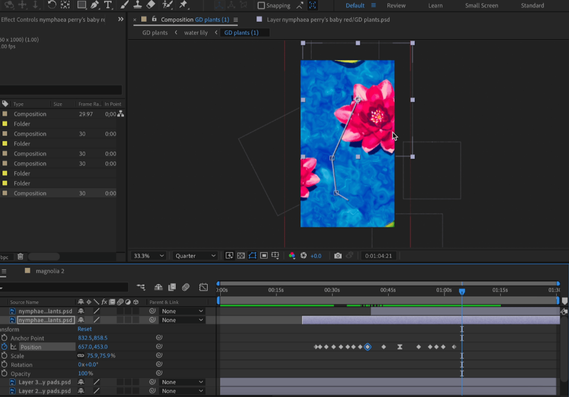Viewport: 569px width, 397px height.
Task: Switch to the Review workspace
Action: click(x=396, y=5)
